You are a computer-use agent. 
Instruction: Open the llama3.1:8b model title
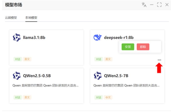tap(34, 38)
